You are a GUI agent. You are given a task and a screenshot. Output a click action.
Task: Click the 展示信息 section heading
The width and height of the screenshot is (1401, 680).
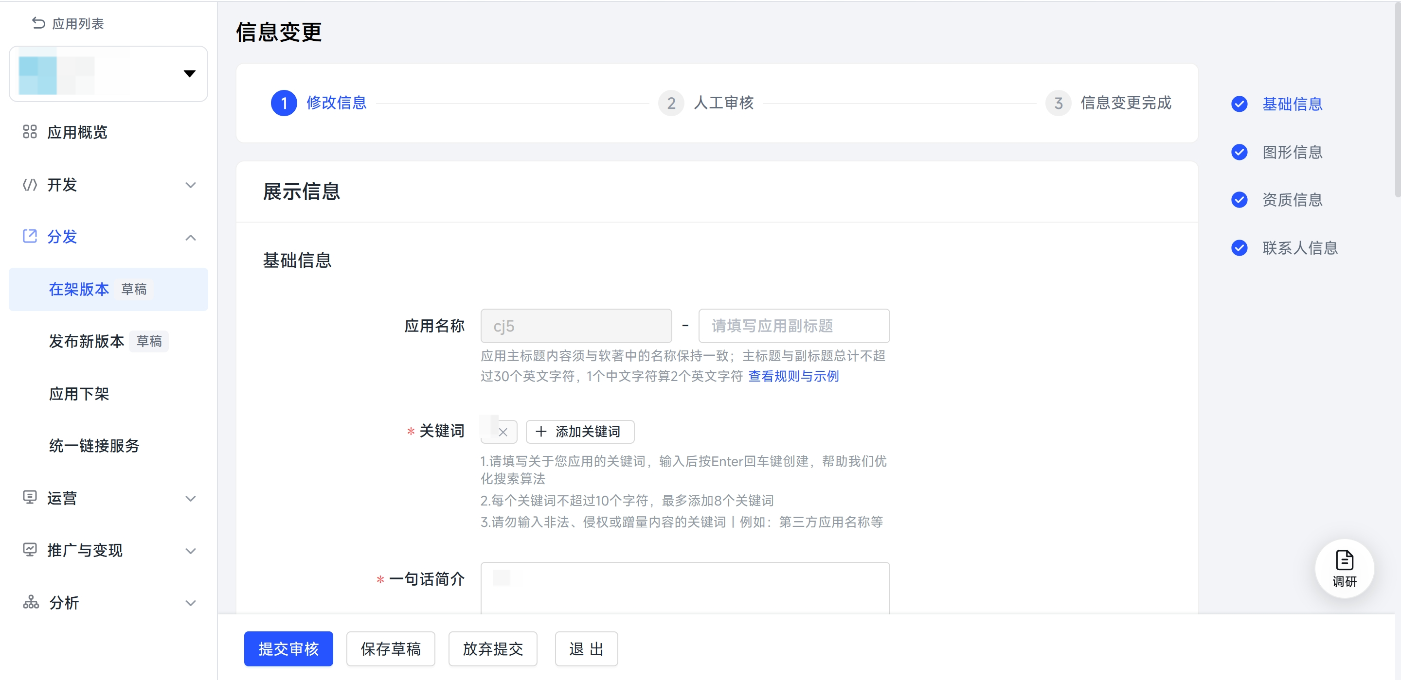pyautogui.click(x=301, y=192)
